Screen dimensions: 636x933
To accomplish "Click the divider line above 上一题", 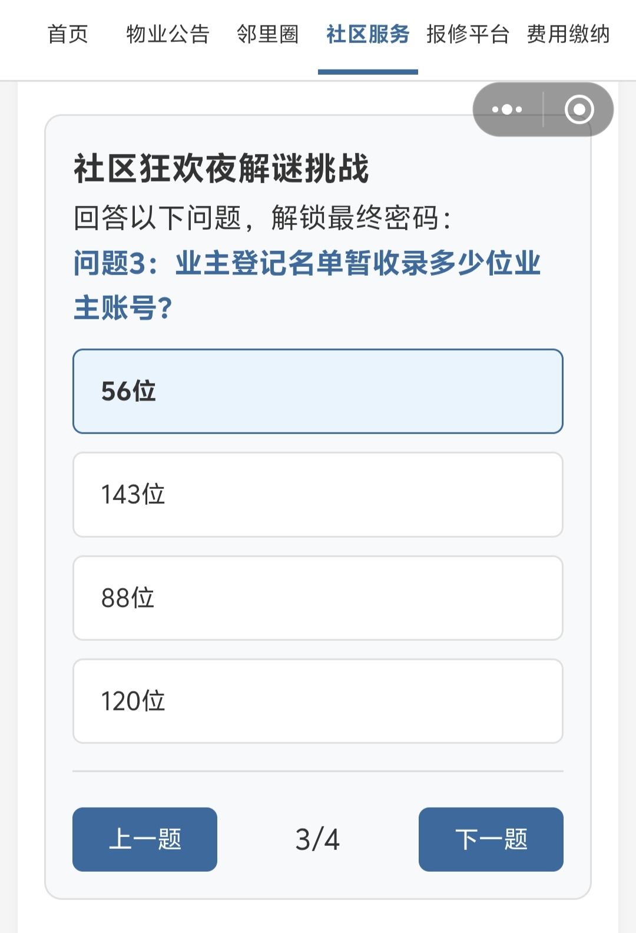I will (x=318, y=770).
